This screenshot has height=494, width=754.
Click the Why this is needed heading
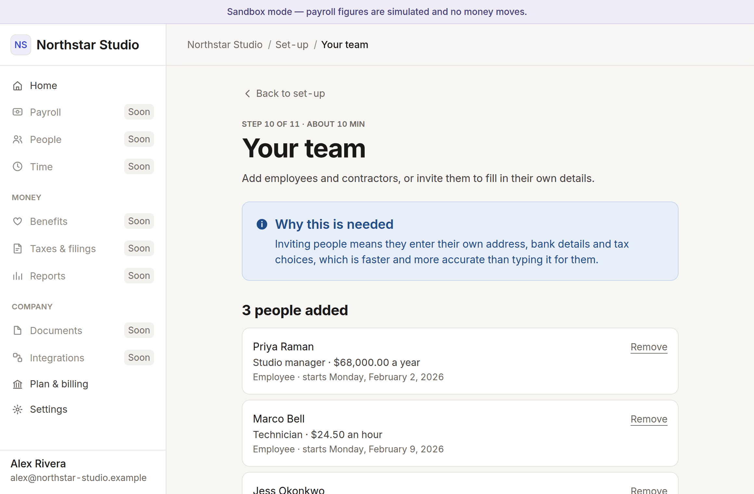pos(334,224)
